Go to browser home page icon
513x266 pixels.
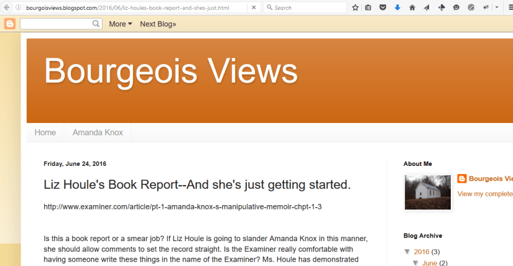tap(412, 7)
